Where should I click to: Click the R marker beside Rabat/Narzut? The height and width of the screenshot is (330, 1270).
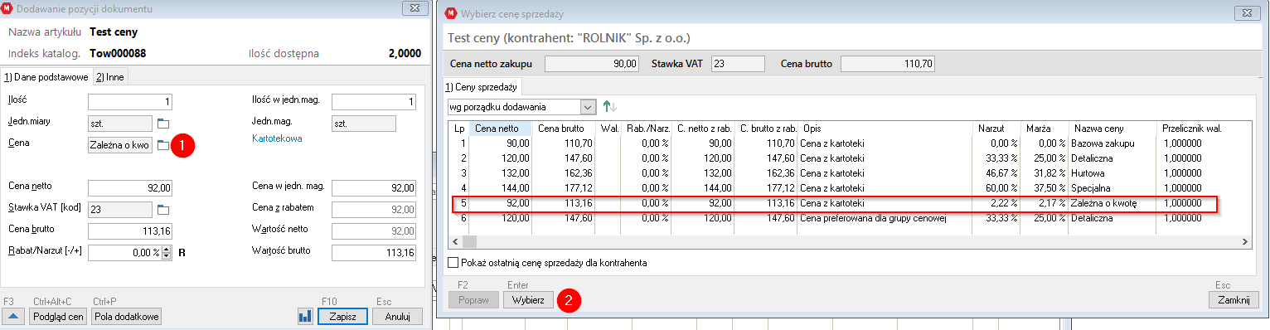181,252
